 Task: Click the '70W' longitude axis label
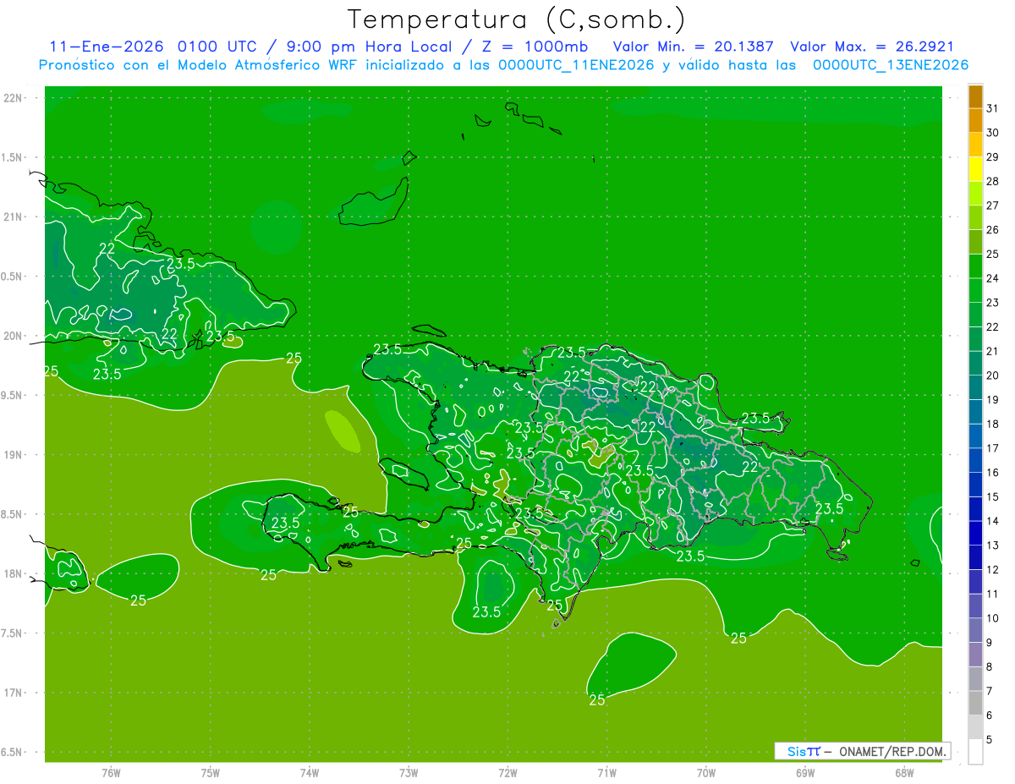705,772
